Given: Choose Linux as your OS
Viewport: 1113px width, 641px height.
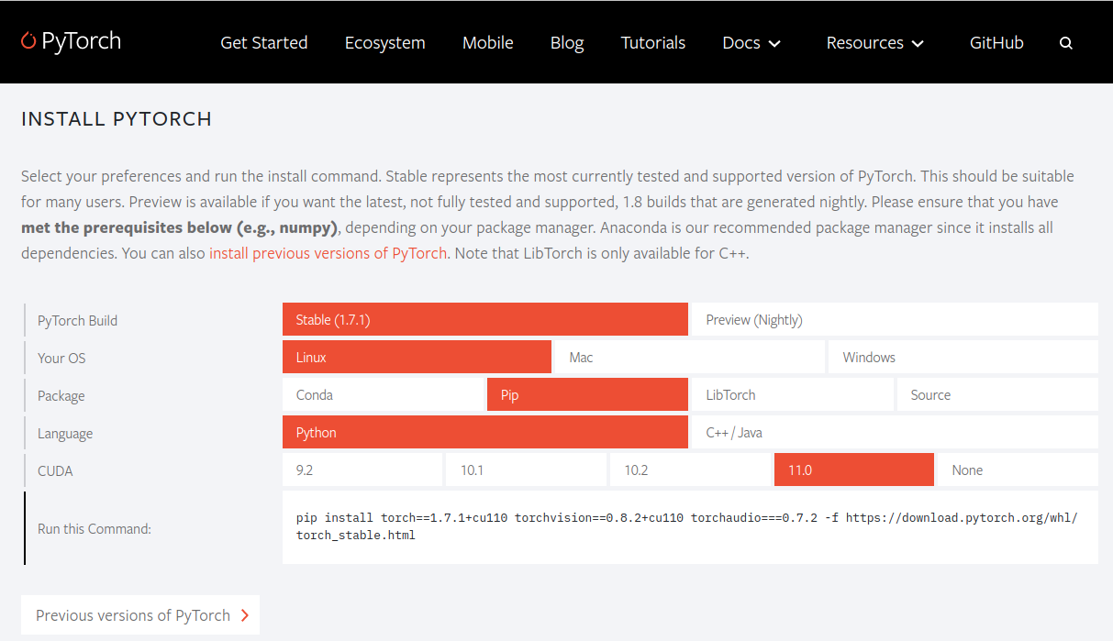Looking at the screenshot, I should click(x=417, y=357).
